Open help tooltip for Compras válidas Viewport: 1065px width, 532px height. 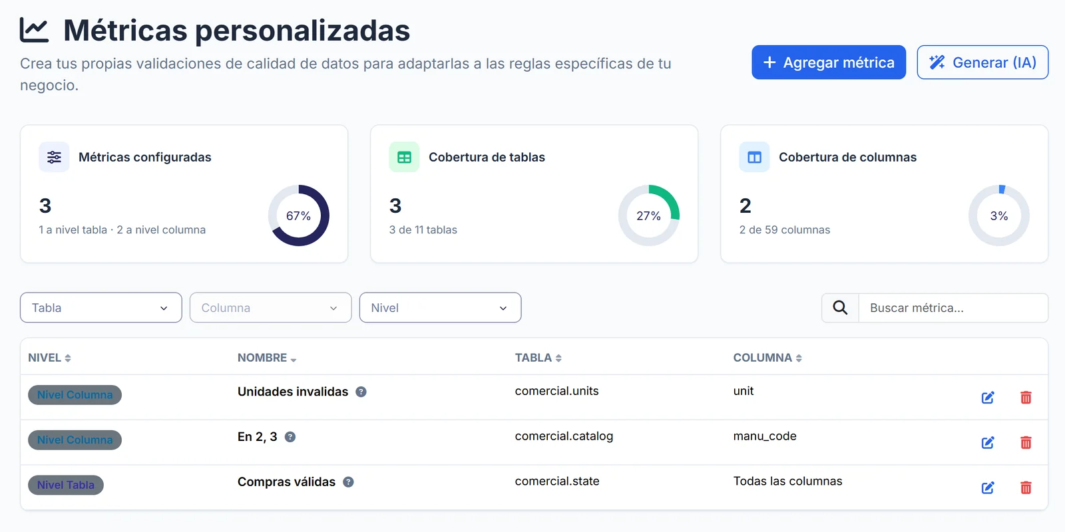348,482
